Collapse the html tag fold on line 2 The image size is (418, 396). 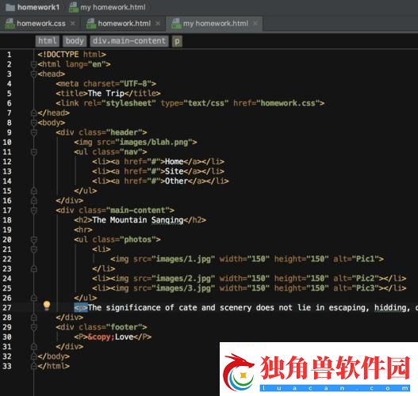[33, 64]
